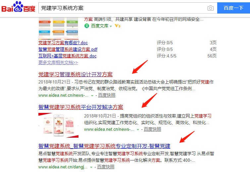Expand dropdown arrow after eidea dangj URL

[x=91, y=167]
